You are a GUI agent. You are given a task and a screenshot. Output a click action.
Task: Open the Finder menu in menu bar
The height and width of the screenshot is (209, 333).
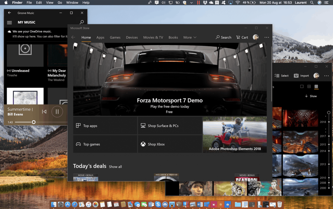(17, 2)
